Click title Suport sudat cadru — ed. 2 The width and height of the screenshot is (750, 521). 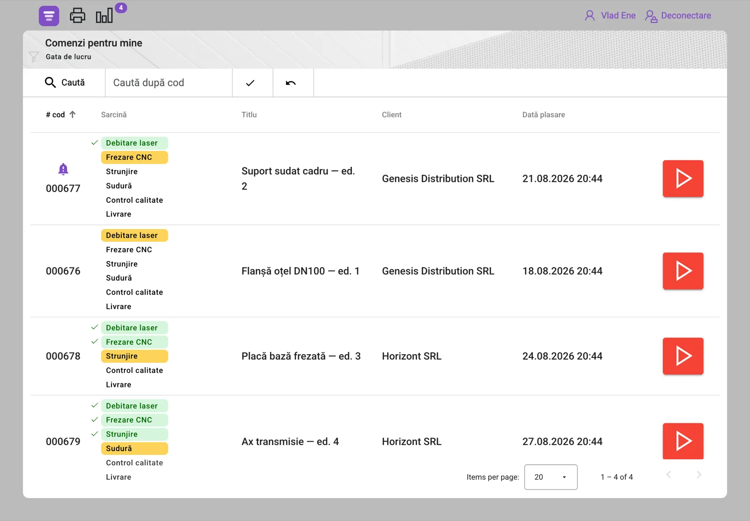point(298,179)
